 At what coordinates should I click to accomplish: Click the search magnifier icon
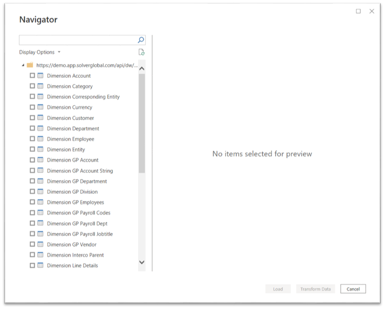pos(141,40)
